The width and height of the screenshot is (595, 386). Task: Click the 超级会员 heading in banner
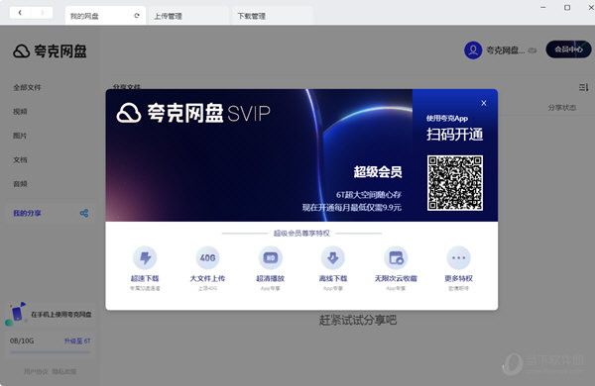coord(378,171)
